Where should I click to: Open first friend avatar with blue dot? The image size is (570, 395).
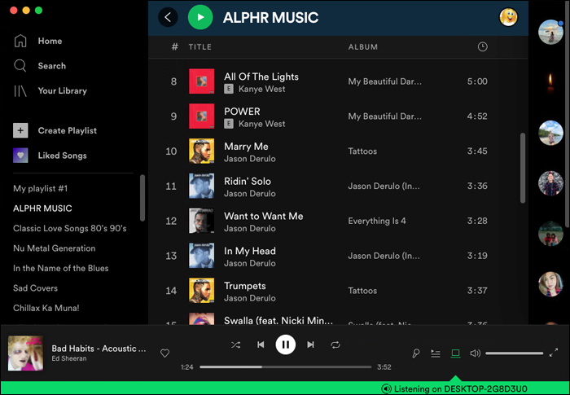click(550, 32)
